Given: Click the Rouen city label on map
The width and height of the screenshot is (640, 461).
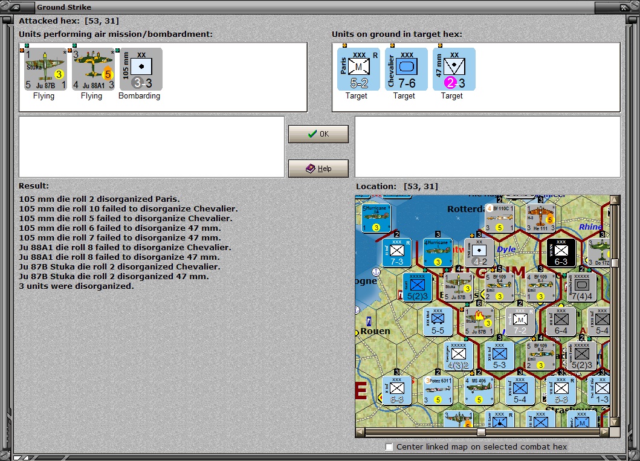Looking at the screenshot, I should tap(375, 331).
